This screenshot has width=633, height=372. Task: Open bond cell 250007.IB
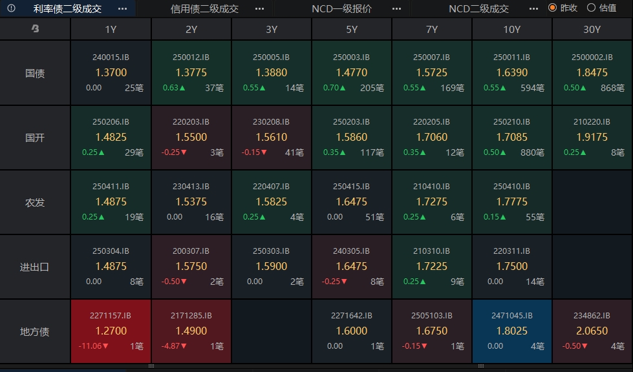tap(431, 73)
